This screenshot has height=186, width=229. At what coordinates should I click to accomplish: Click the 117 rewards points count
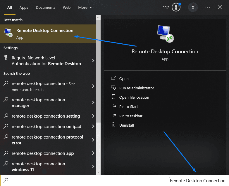point(166,7)
